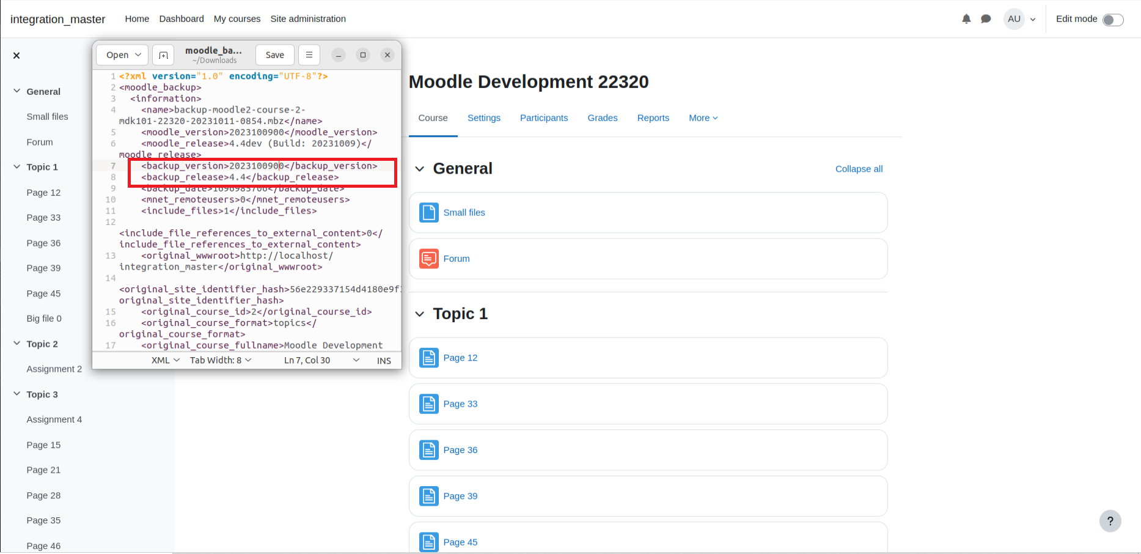Open the notifications bell icon
This screenshot has width=1141, height=554.
(x=966, y=19)
